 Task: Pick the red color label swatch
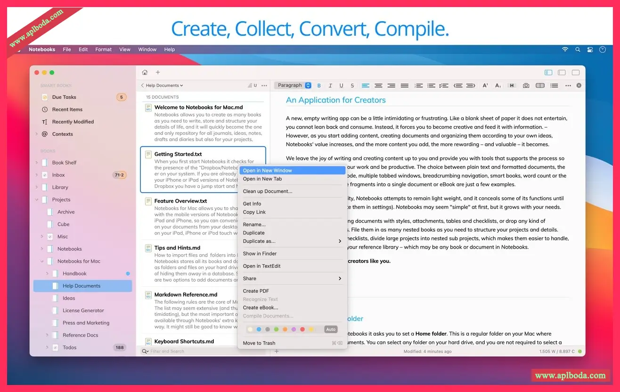(302, 329)
